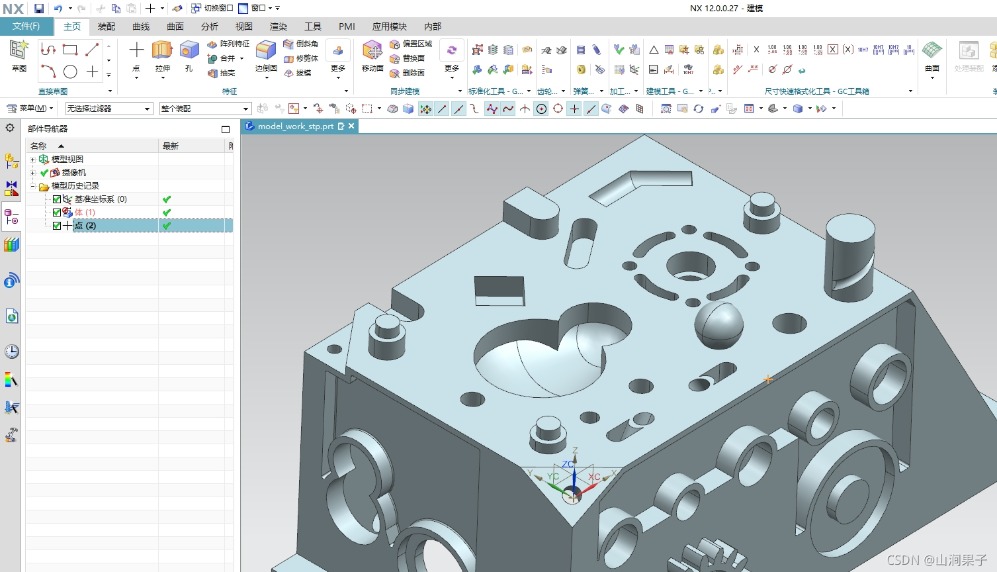Open 更多 dropdown in 同步建模 group

(452, 59)
